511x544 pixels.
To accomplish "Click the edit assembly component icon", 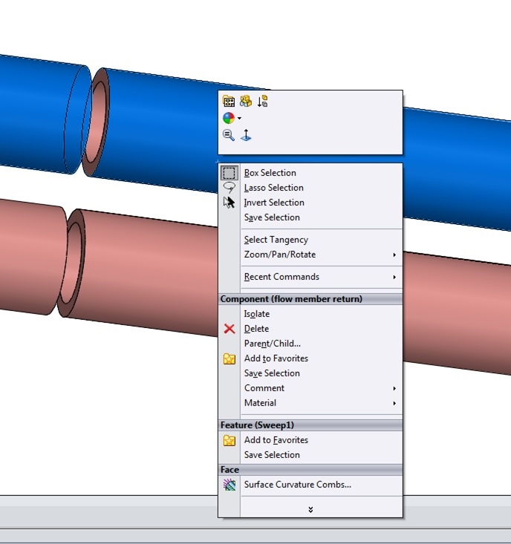I will [x=246, y=101].
